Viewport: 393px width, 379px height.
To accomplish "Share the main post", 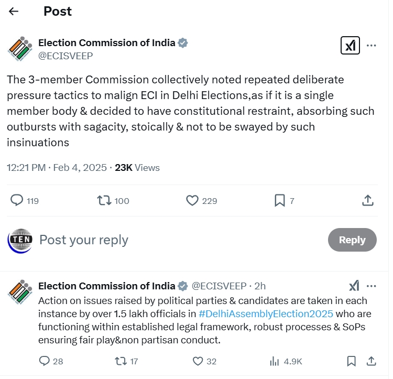I will click(368, 200).
